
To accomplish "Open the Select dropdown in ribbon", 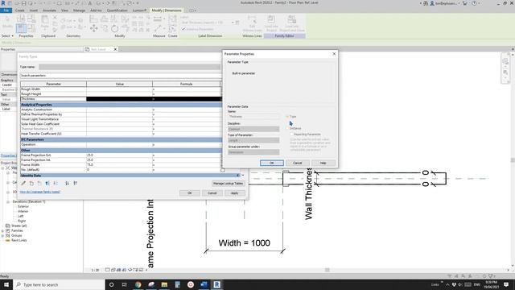I will 7,35.
